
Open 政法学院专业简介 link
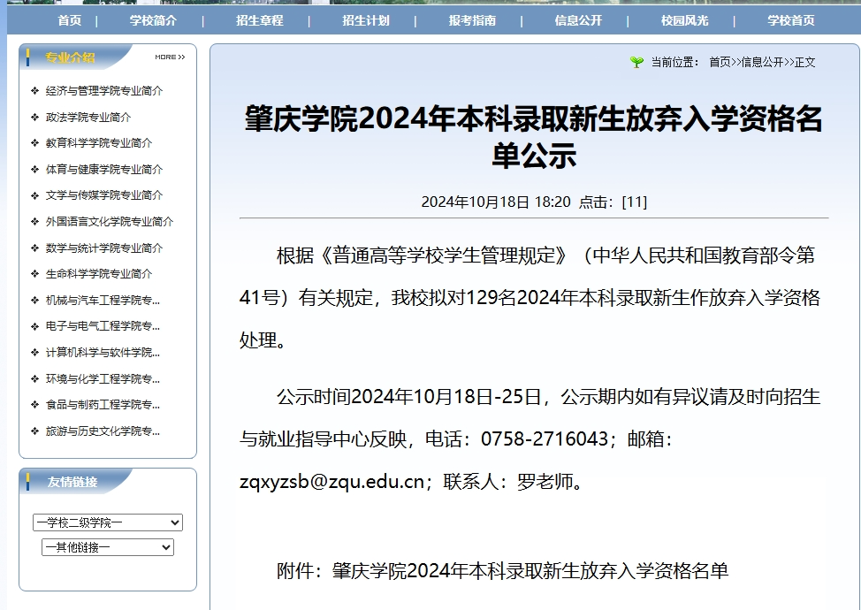pos(88,117)
